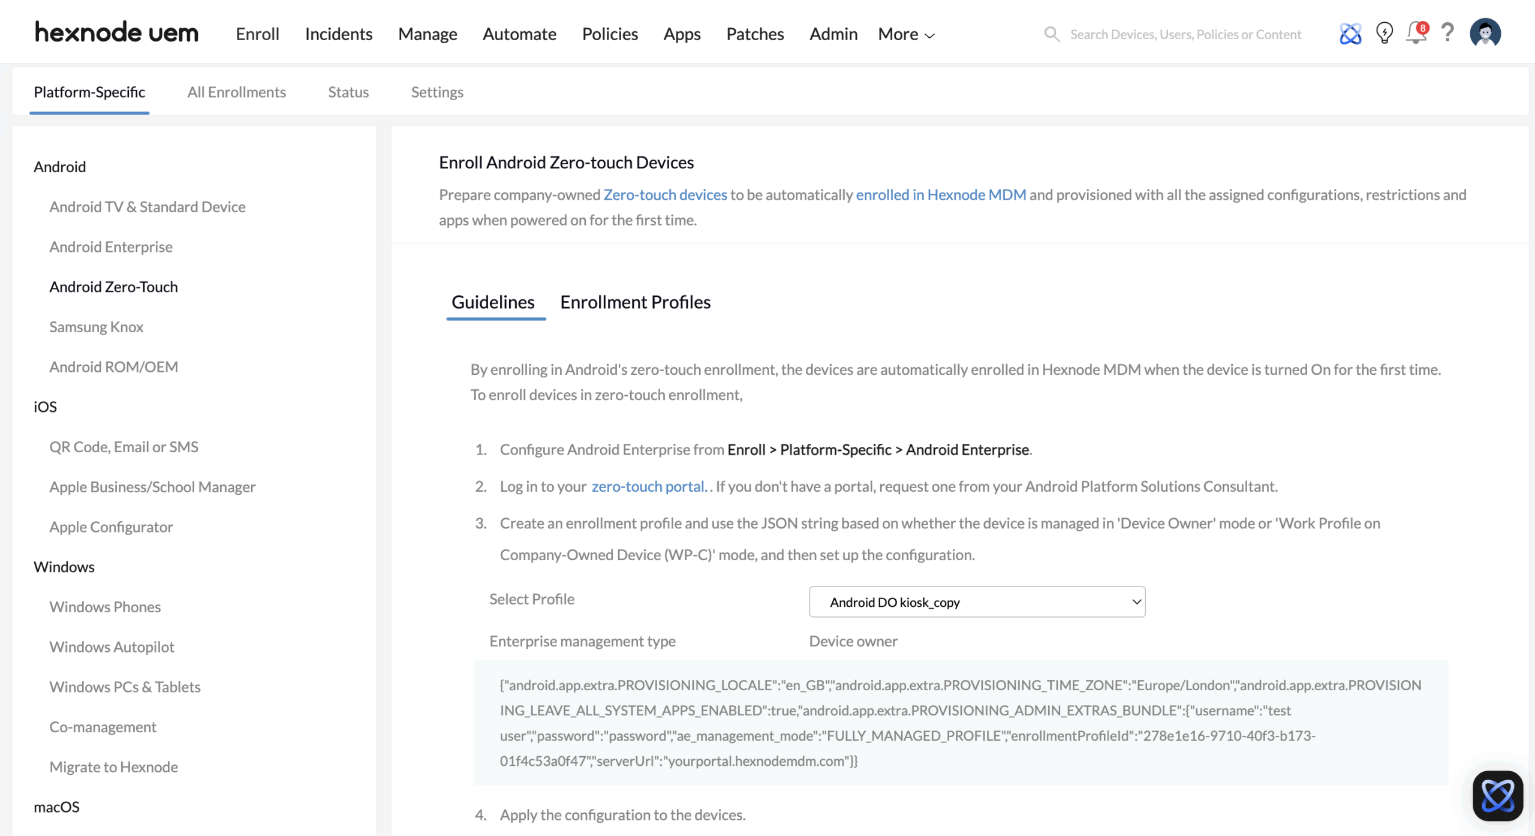The image size is (1535, 836).
Task: Open the Settings tab
Action: tap(437, 92)
